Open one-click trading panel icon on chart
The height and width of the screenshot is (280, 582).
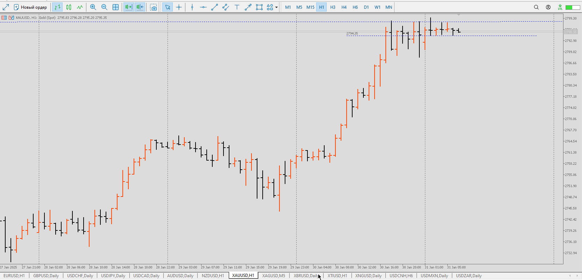(x=4, y=17)
